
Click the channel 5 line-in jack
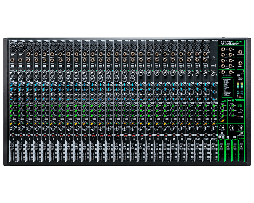click(x=44, y=54)
